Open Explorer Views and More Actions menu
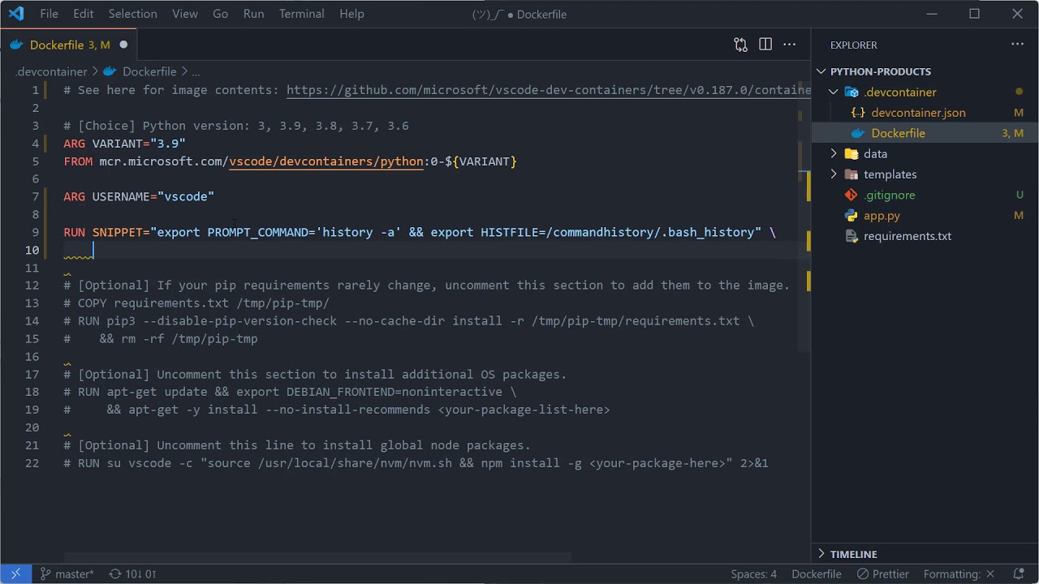This screenshot has width=1039, height=584. pos(1017,45)
